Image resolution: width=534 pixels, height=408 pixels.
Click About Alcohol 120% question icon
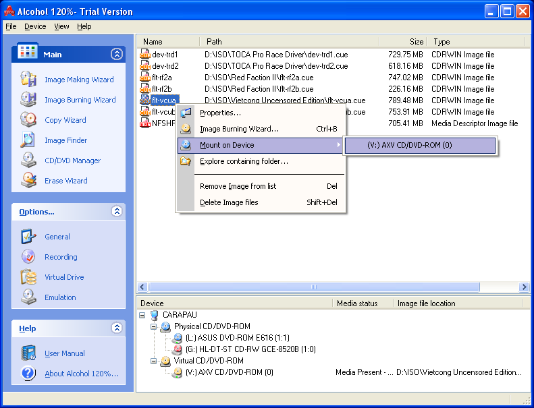click(28, 374)
